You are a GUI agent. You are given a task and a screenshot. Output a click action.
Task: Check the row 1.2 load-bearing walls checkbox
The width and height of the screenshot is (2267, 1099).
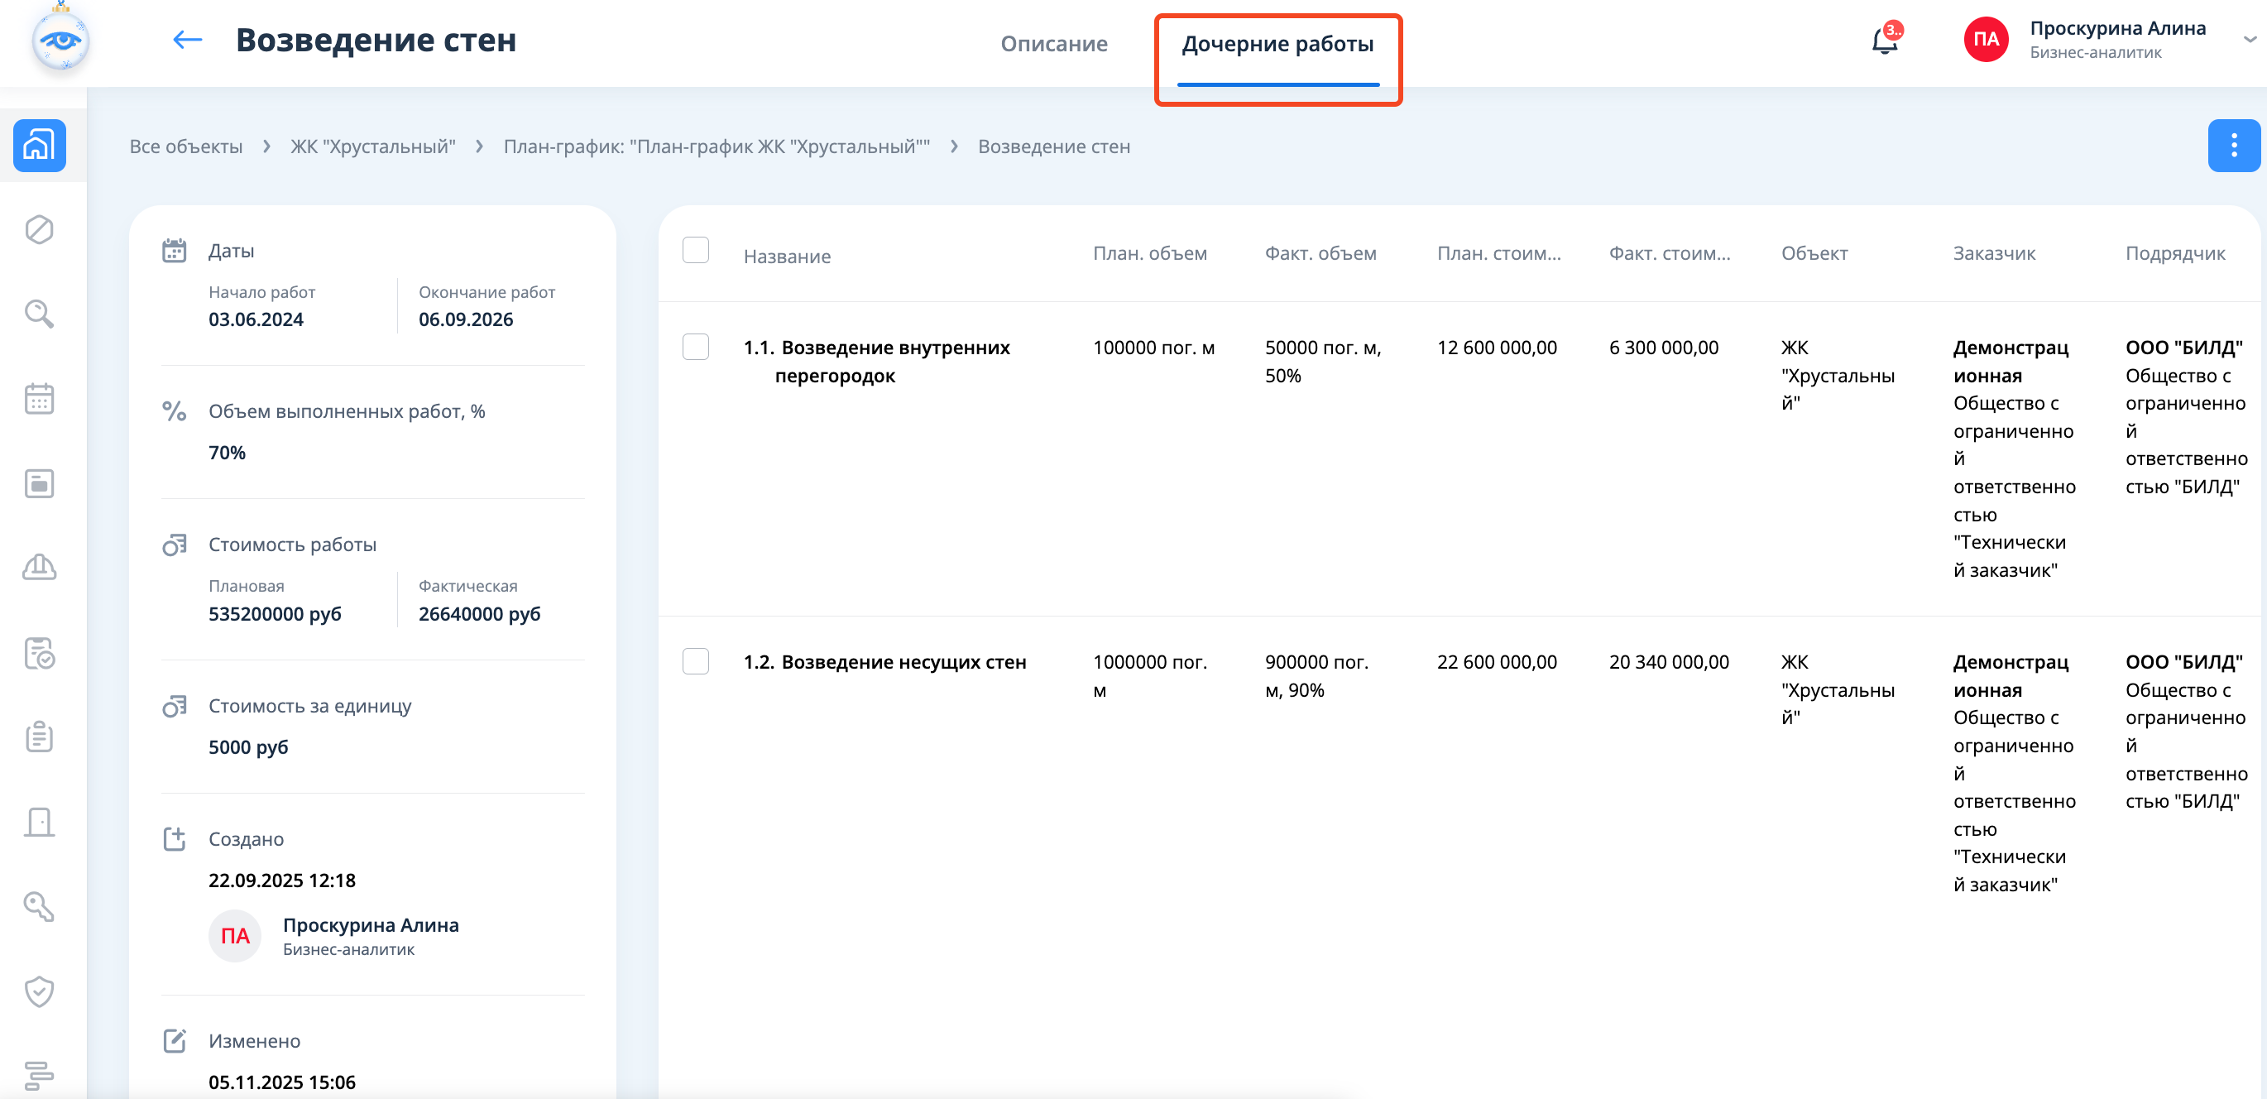(695, 662)
